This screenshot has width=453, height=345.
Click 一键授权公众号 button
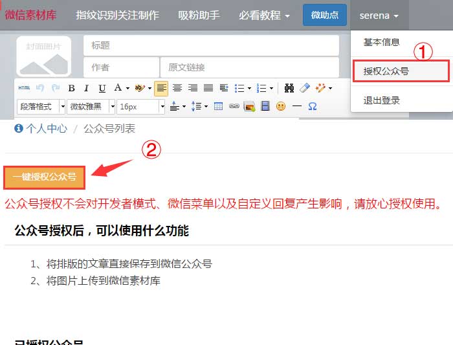(x=45, y=177)
